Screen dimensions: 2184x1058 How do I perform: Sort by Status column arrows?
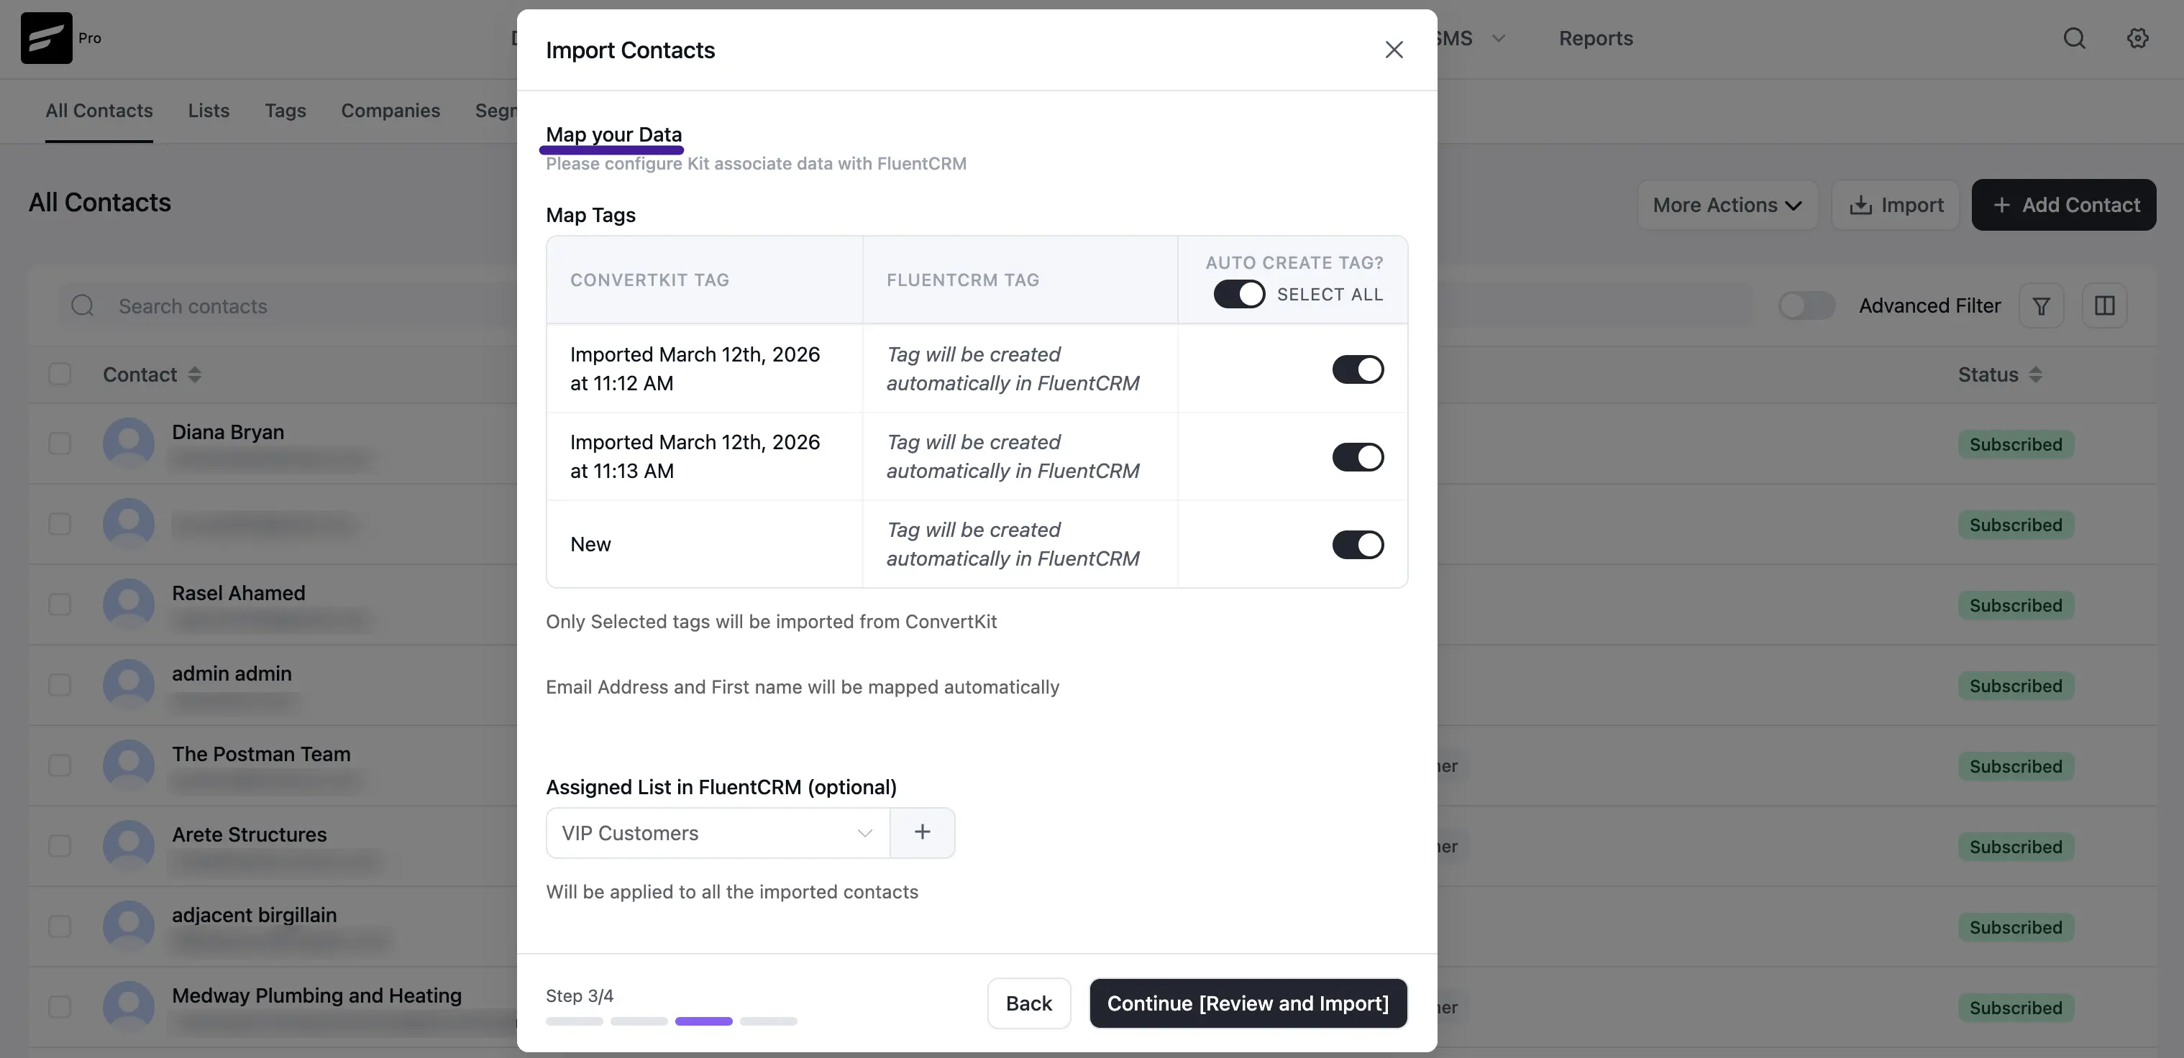(x=2035, y=374)
